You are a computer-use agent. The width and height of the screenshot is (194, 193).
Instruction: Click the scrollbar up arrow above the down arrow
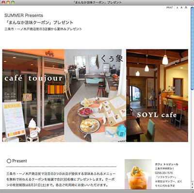point(192,184)
